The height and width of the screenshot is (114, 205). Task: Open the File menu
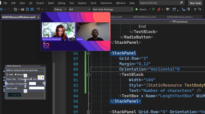click(x=5, y=3)
